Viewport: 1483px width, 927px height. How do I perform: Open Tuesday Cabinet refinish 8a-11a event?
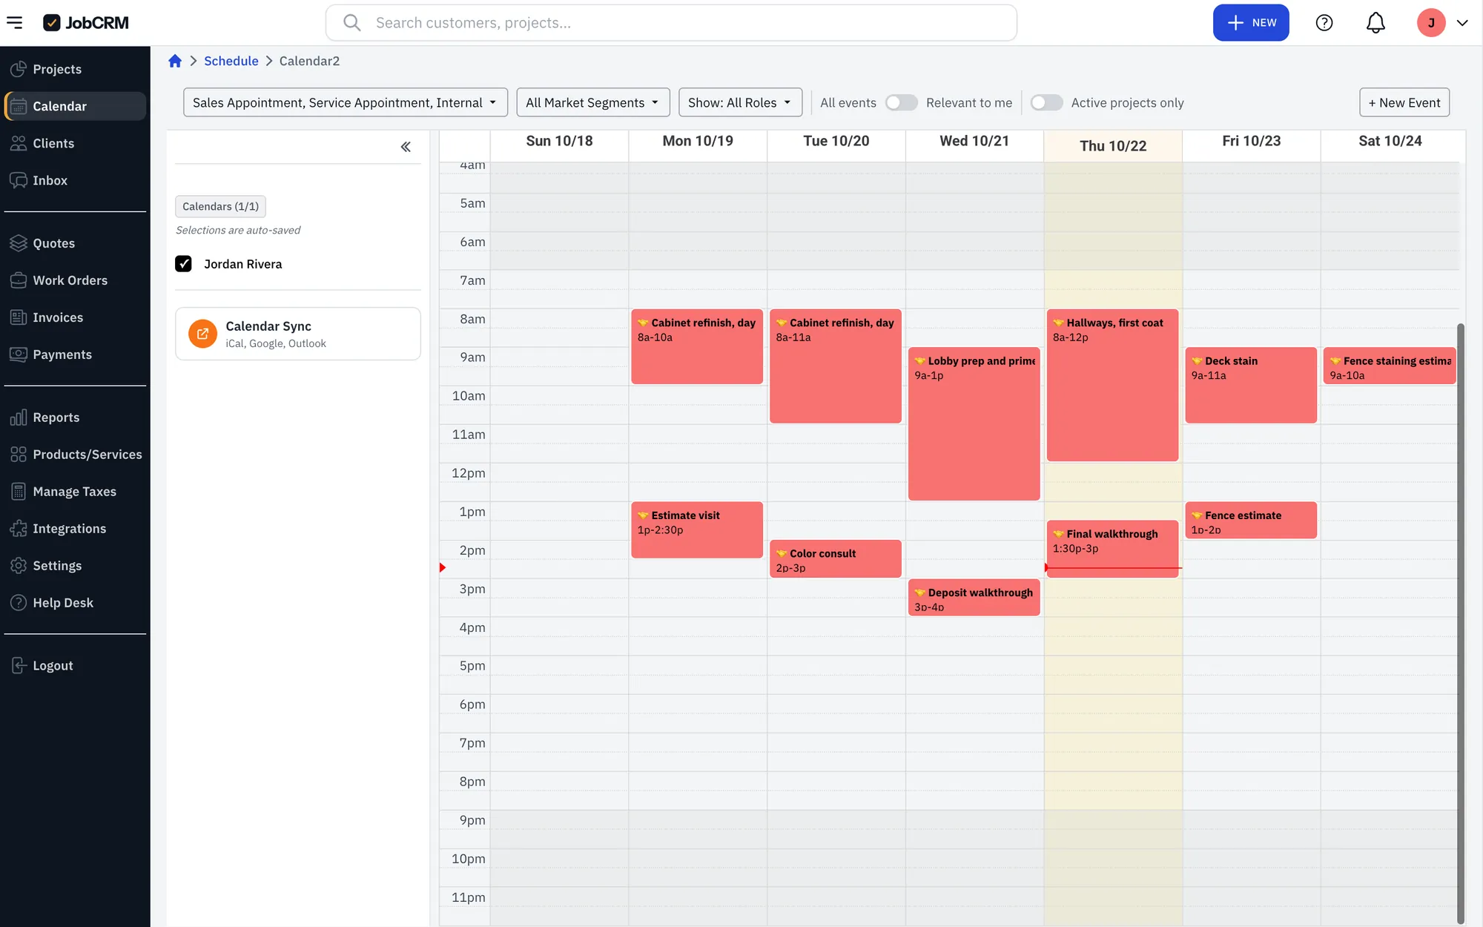[x=836, y=366]
